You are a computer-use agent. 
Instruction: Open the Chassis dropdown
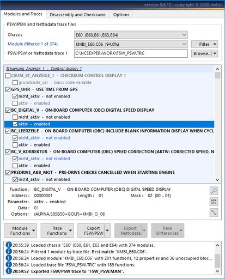131,35
